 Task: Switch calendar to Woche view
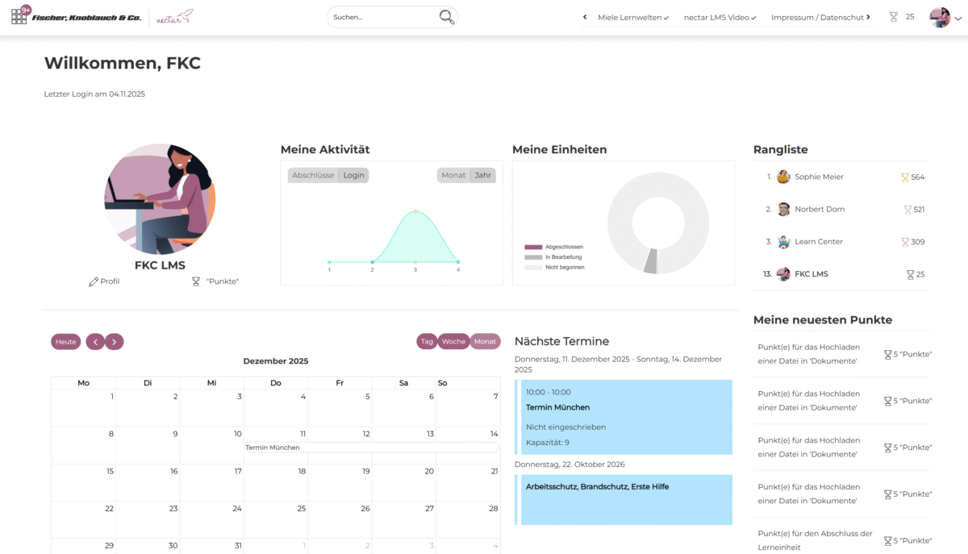(x=453, y=342)
